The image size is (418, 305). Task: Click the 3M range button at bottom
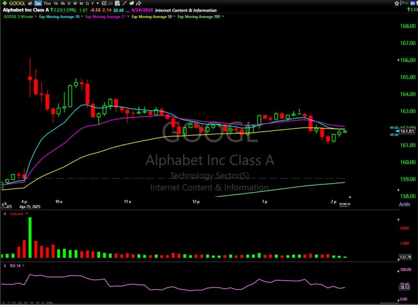point(26,303)
